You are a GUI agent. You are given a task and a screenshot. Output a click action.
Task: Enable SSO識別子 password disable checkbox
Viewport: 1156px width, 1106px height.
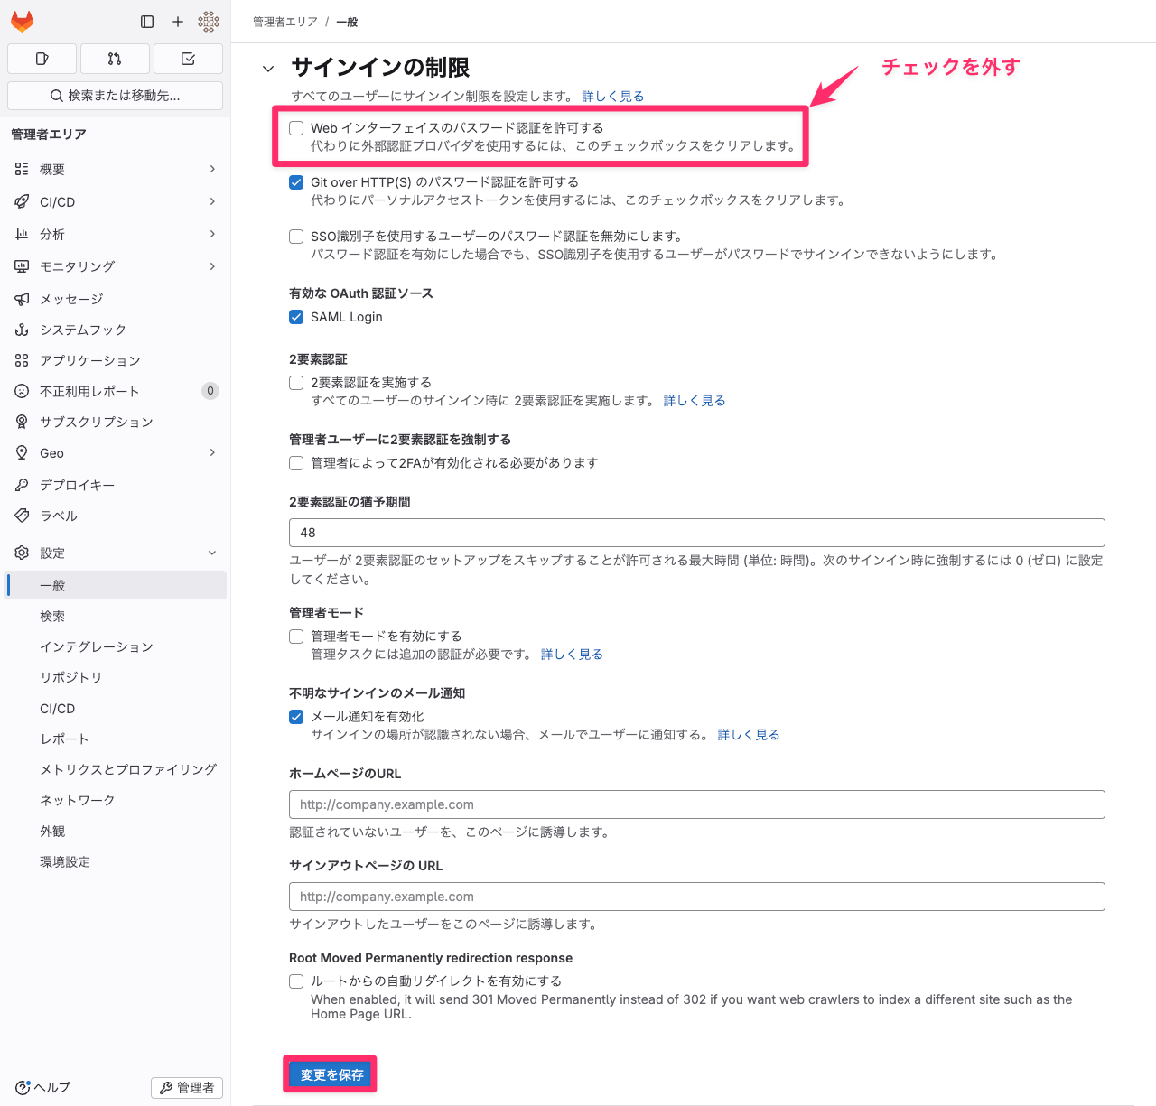click(x=296, y=237)
